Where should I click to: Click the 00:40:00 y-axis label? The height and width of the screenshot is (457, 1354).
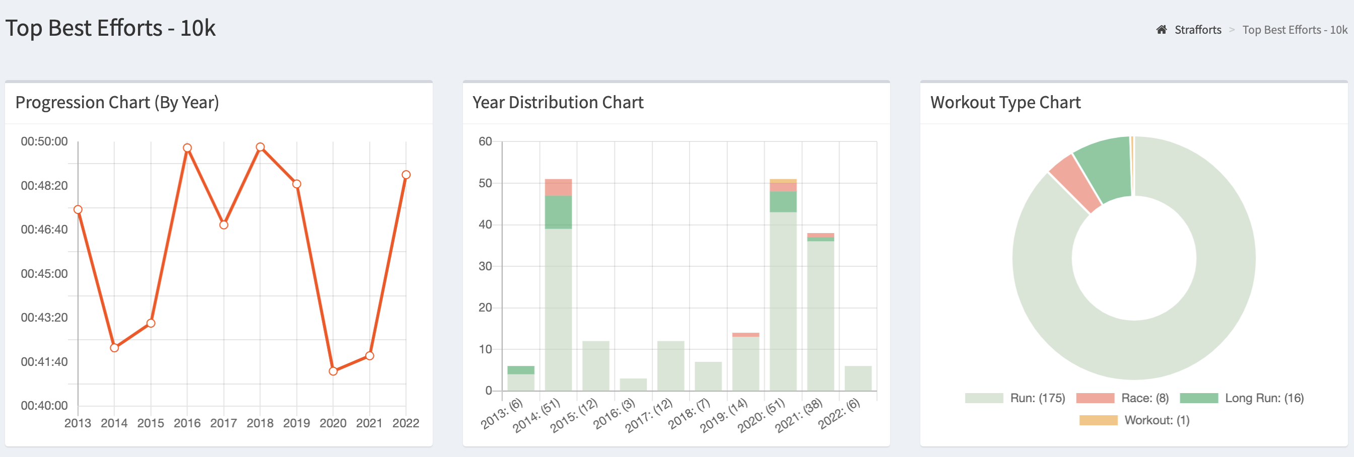(x=44, y=406)
